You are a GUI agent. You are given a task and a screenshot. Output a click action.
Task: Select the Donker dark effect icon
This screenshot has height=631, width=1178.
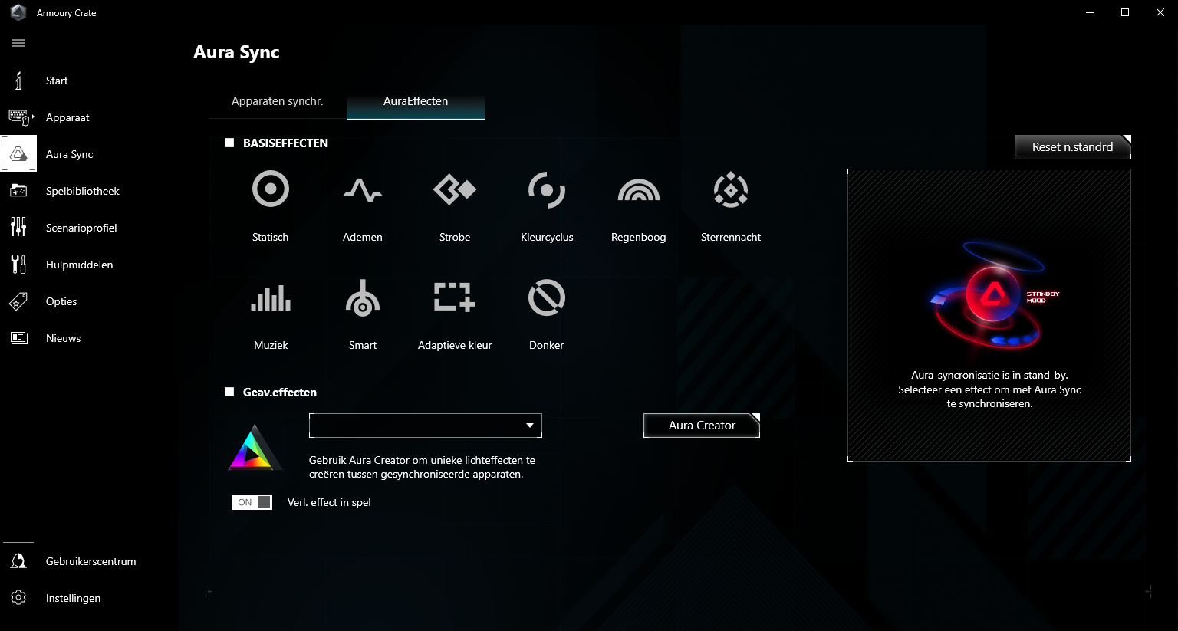tap(547, 297)
